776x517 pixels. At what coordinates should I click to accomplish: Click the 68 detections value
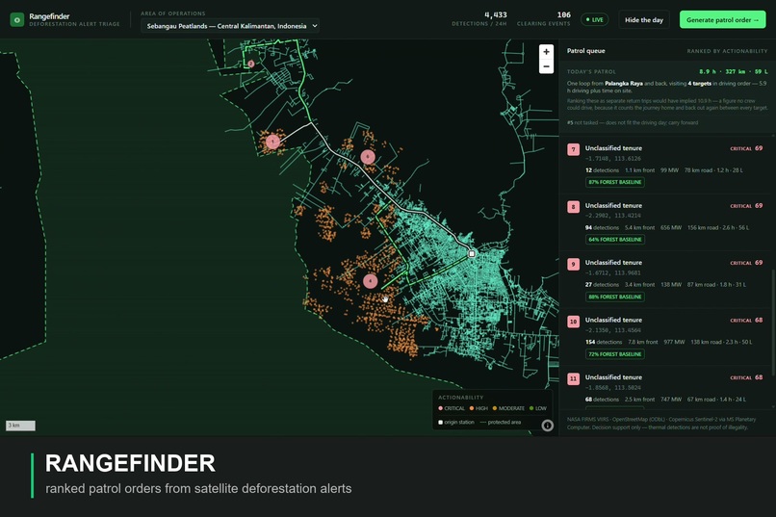coord(602,400)
